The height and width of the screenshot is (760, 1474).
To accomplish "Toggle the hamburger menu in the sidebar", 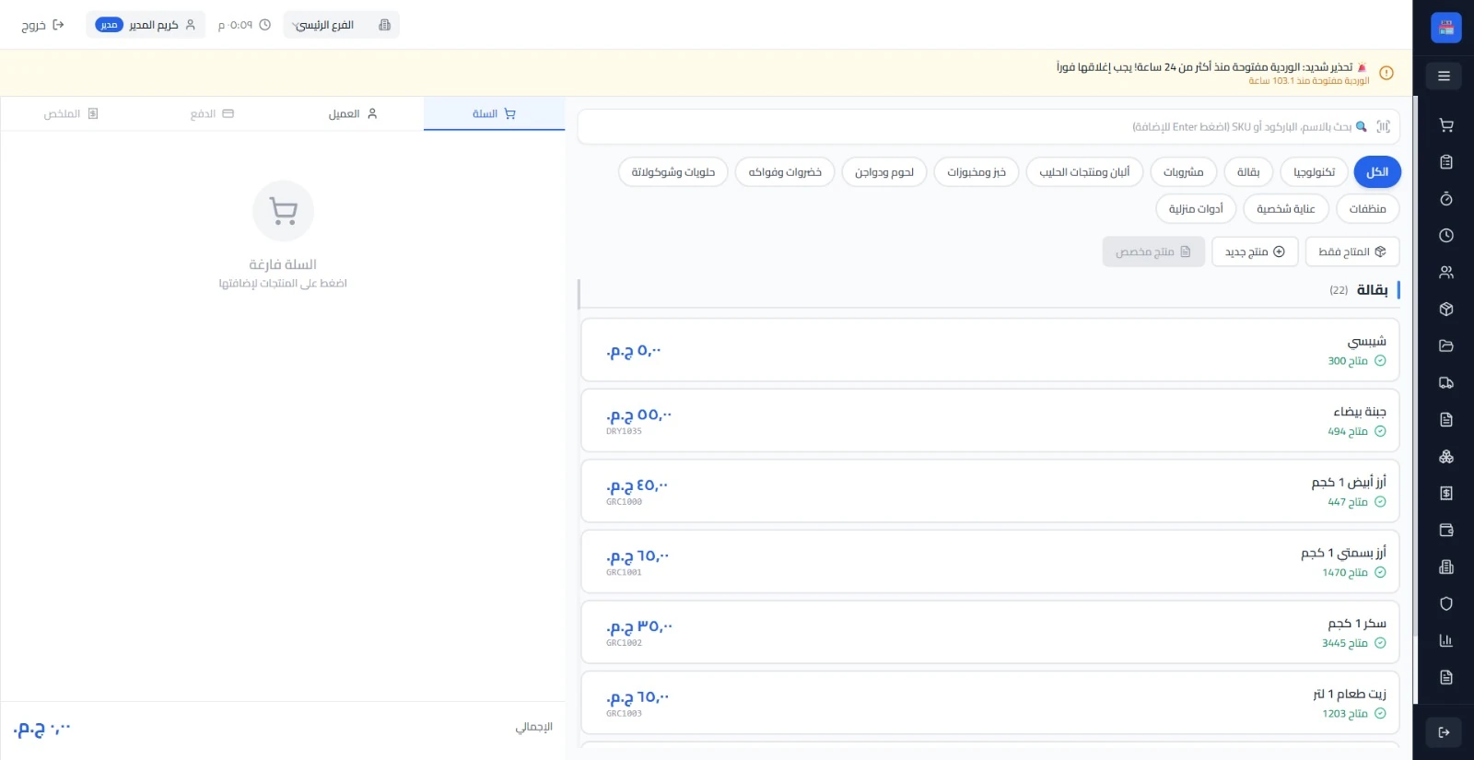I will pyautogui.click(x=1444, y=76).
